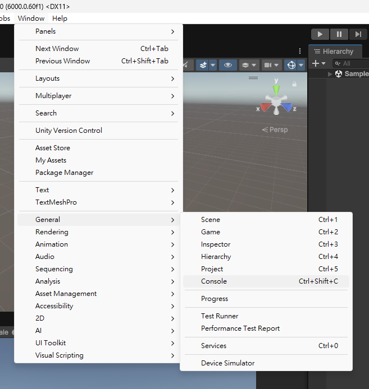Open the Hierarchy create plus dropdown
The width and height of the screenshot is (369, 389).
(318, 63)
